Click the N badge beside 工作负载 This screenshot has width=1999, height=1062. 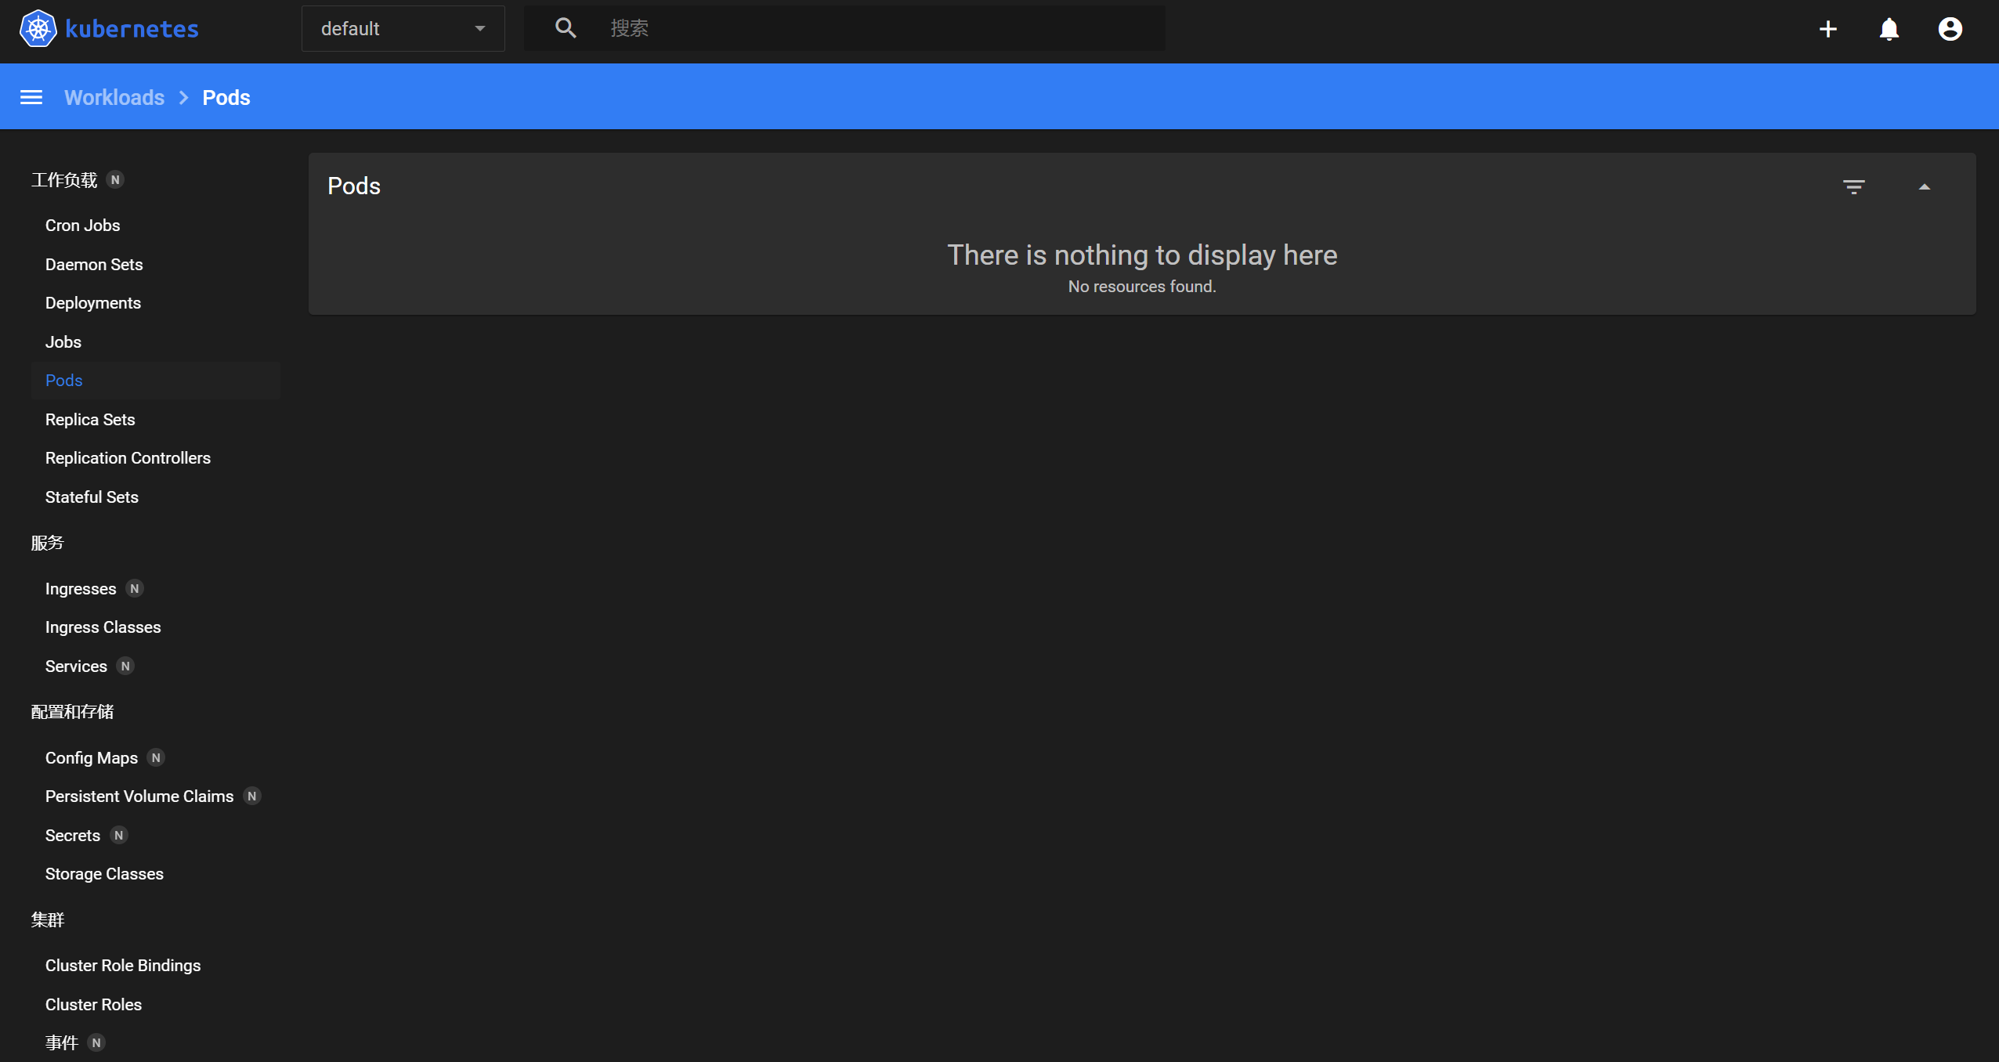pyautogui.click(x=115, y=180)
